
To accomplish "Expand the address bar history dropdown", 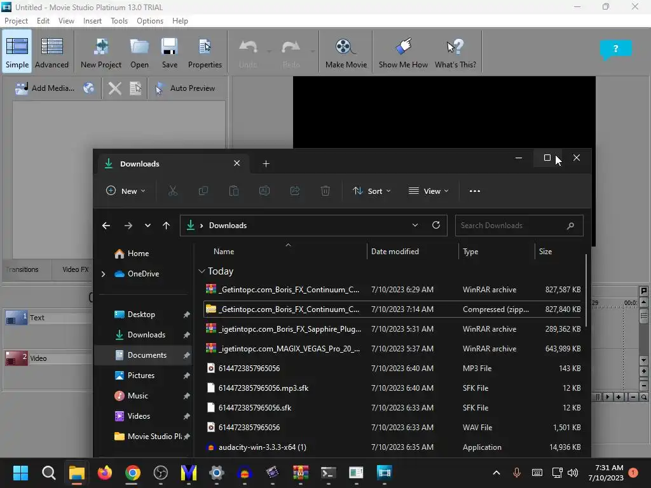I will [415, 225].
